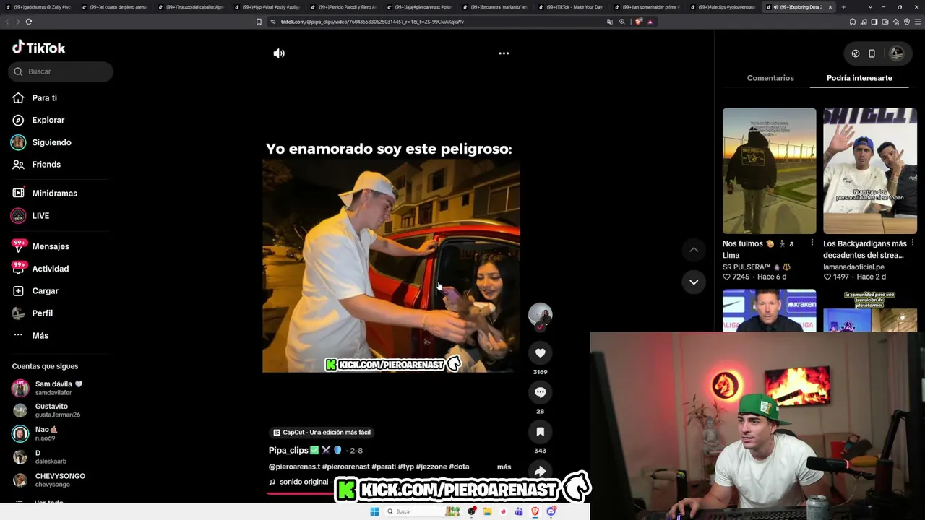Click the Brave Shields icon in address bar
The width and height of the screenshot is (925, 520).
[638, 22]
